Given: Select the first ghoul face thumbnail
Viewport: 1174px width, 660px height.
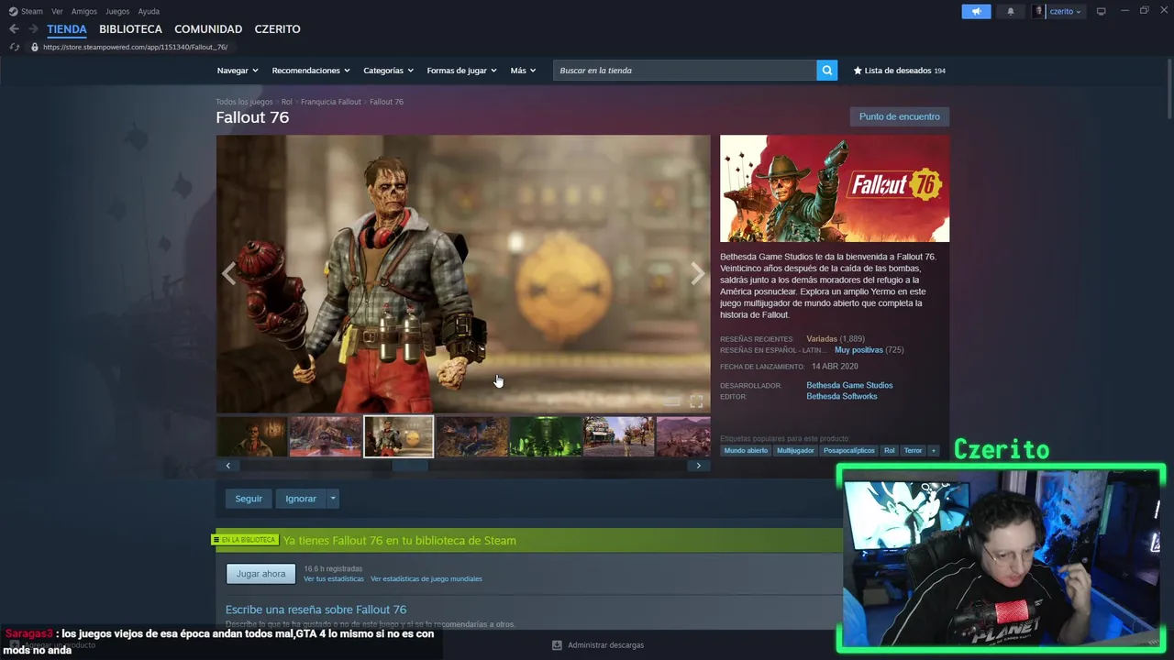Looking at the screenshot, I should click(251, 436).
